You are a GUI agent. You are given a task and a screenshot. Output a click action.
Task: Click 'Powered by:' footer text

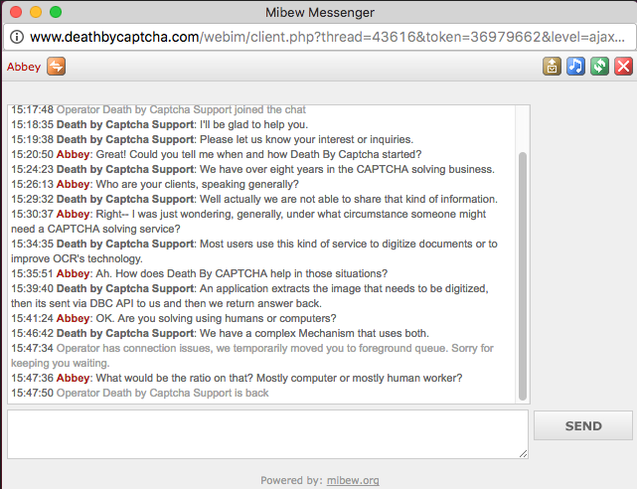coord(292,480)
